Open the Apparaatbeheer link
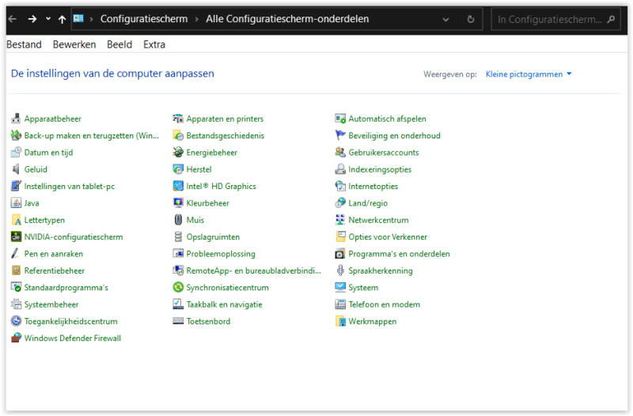This screenshot has width=633, height=416. pyautogui.click(x=52, y=119)
